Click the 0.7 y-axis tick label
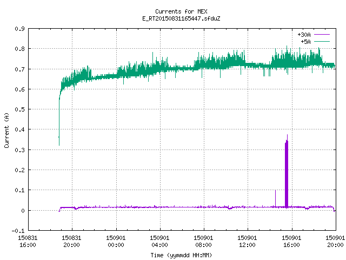The height and width of the screenshot is (260, 346). (19, 69)
